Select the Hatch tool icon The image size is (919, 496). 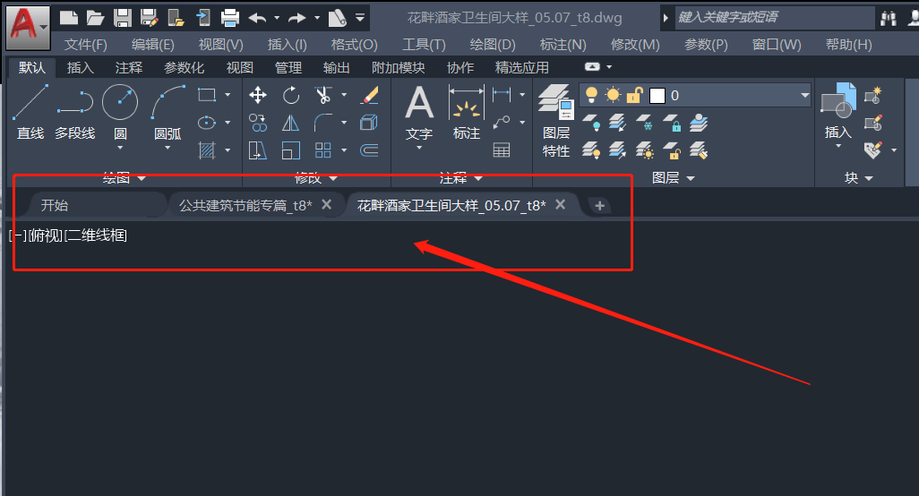pos(207,150)
